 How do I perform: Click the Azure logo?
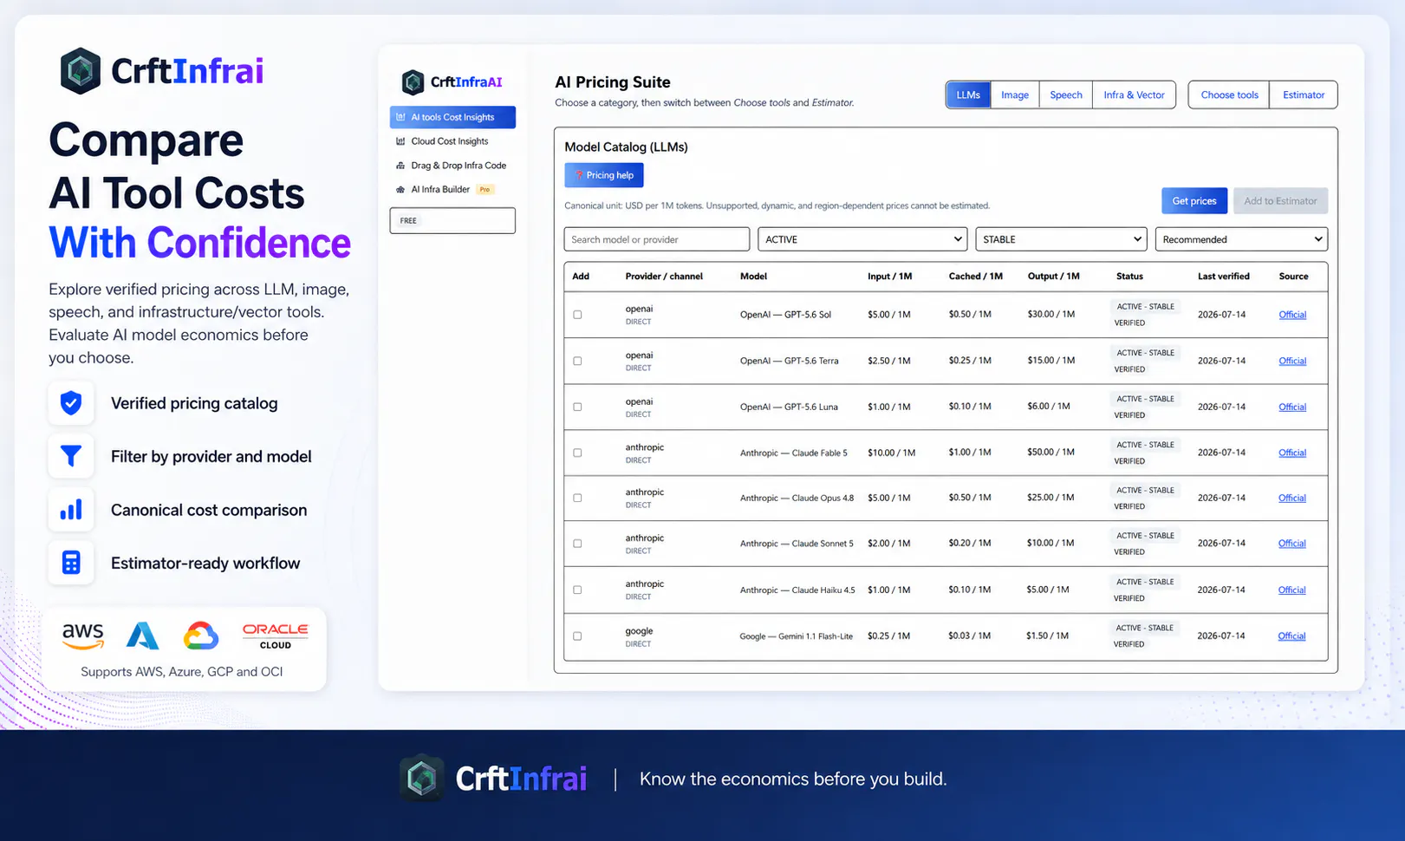click(x=142, y=636)
